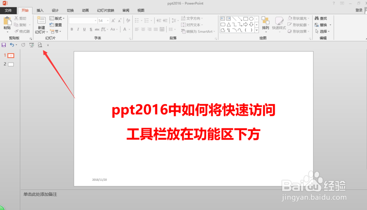367x210 pixels.
Task: Open the Select (选择) dropdown
Action: click(323, 32)
